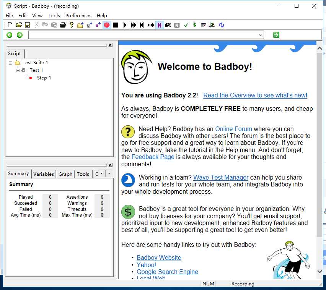This screenshot has height=290, width=326.
Task: Add a new suite with the folder-plus icon
Action: pyautogui.click(x=80, y=25)
